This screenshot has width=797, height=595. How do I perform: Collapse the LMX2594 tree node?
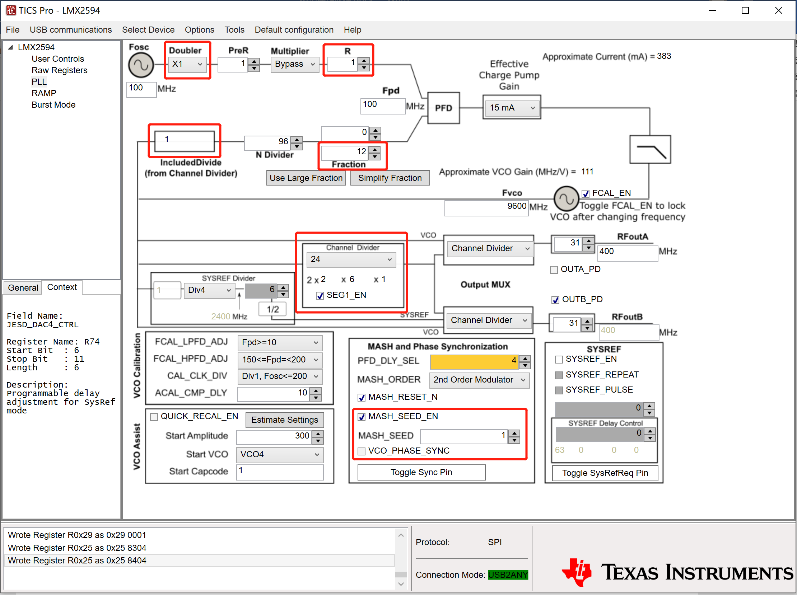click(10, 47)
